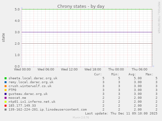162x121 pixels.
Task: Click the green sheeta.local.darac.org.uk legend swatch
Action: tap(6, 78)
